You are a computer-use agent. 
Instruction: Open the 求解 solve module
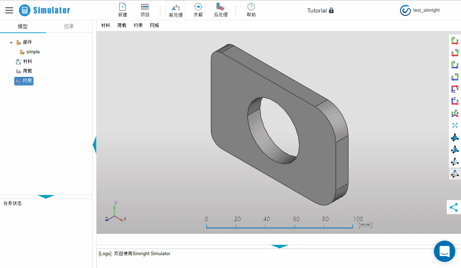tap(198, 10)
